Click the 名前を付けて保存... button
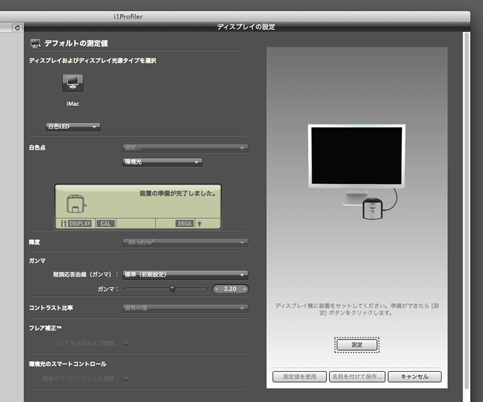483x402 pixels. point(357,377)
